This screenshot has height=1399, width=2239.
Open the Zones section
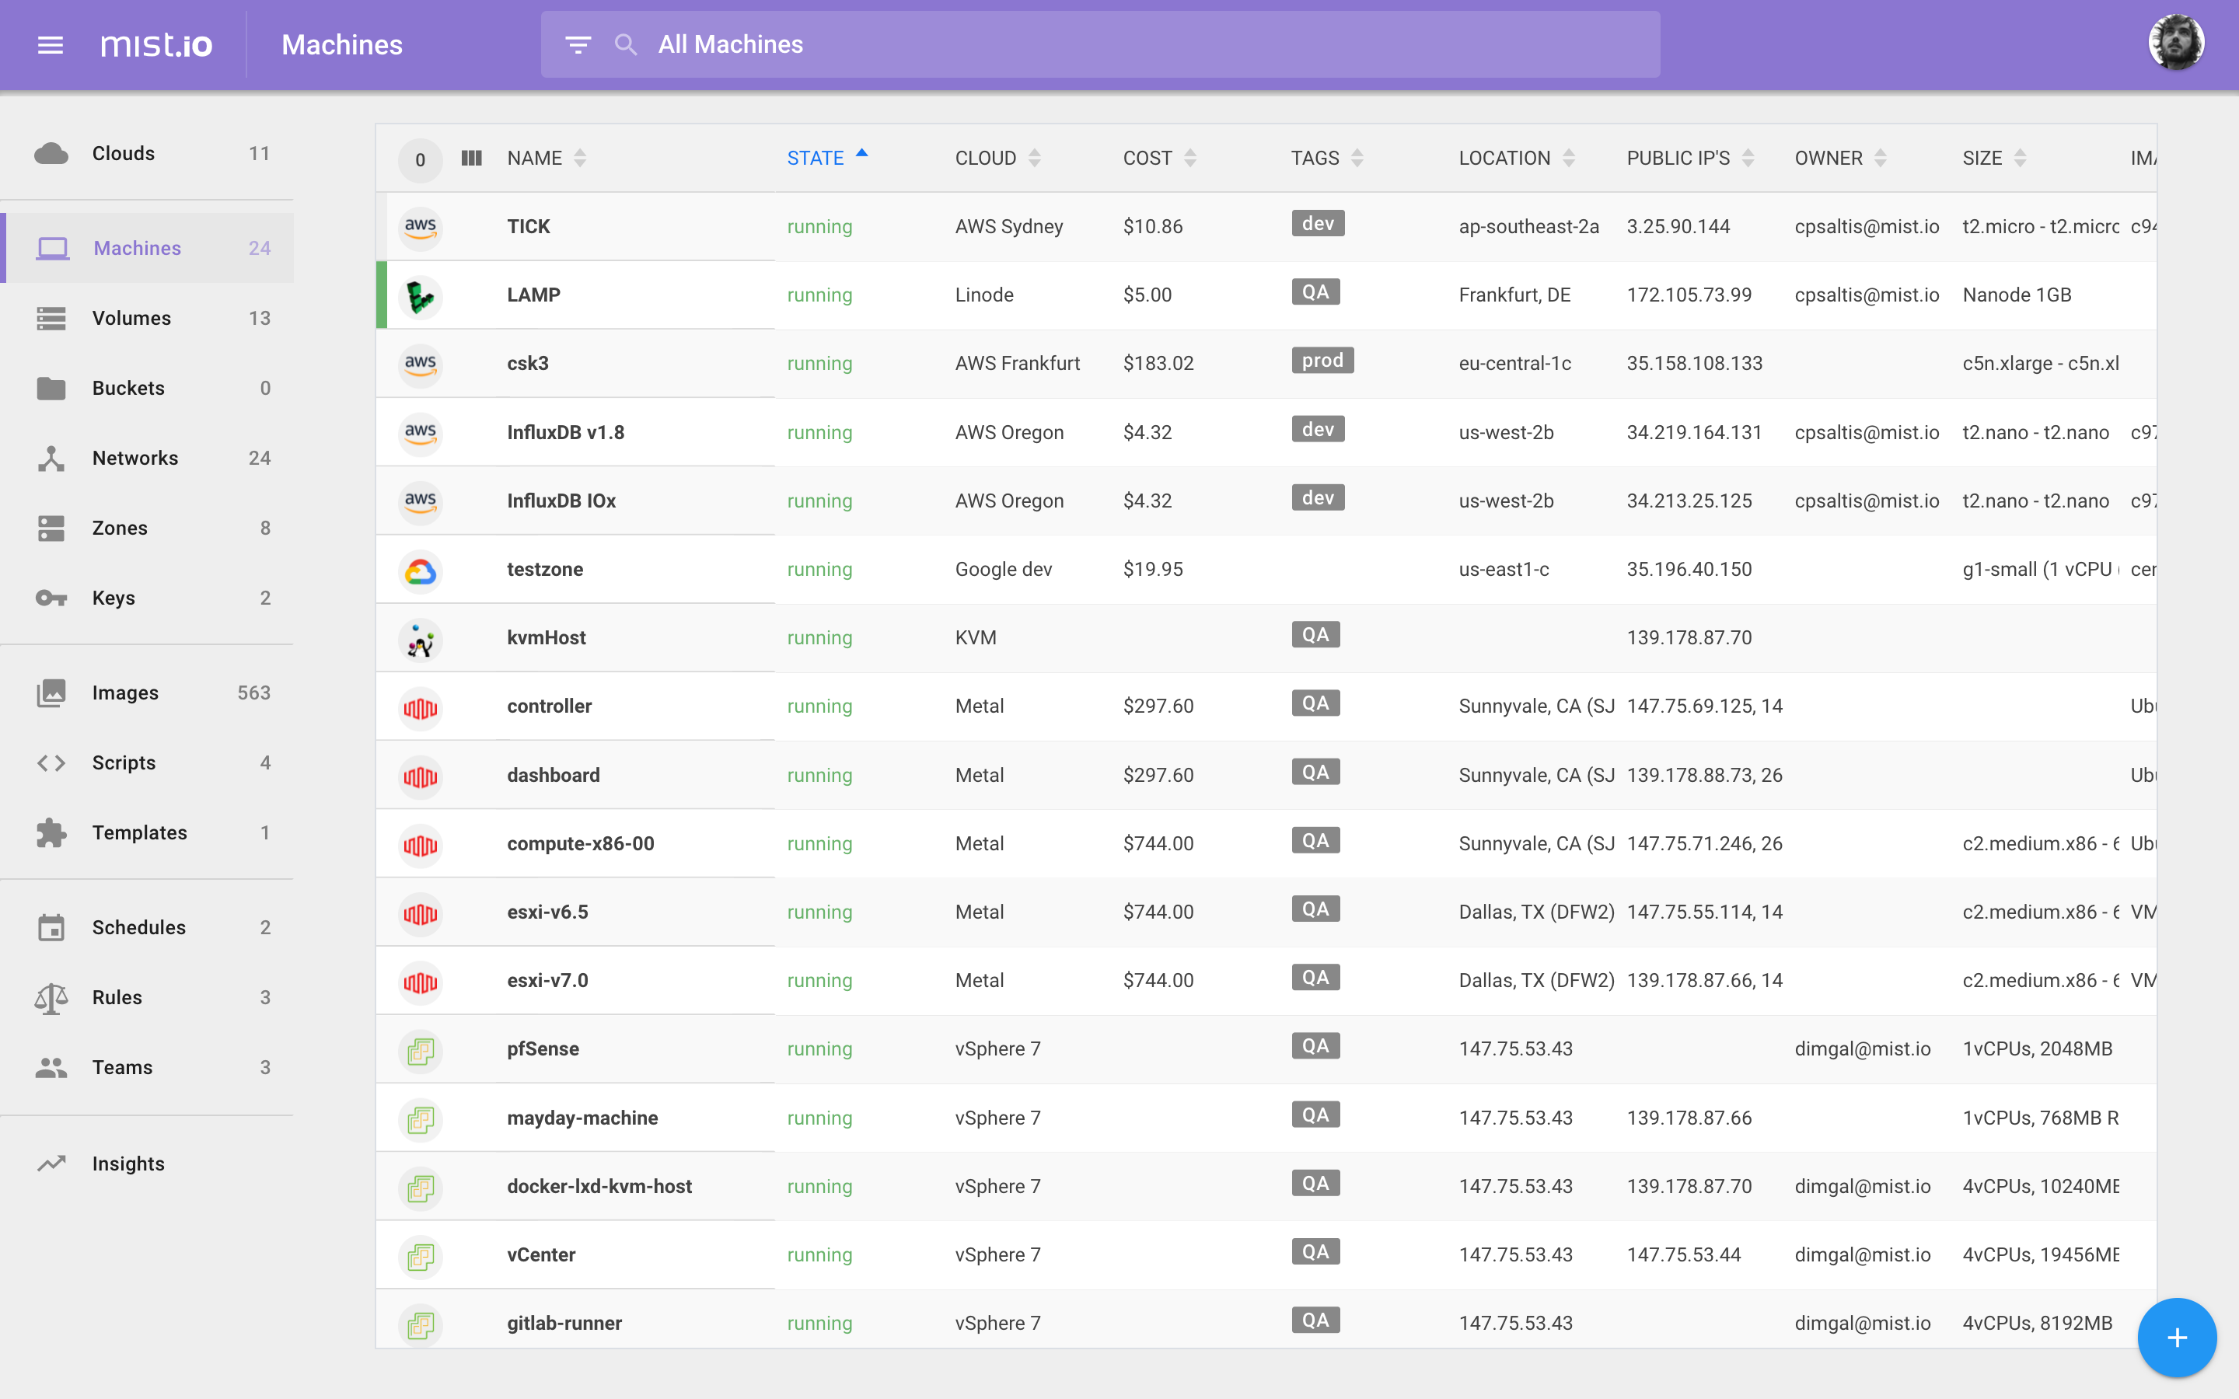(148, 528)
